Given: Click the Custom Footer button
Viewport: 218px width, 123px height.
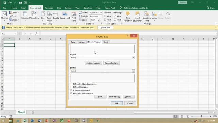Looking at the screenshot, I should pyautogui.click(x=111, y=63).
